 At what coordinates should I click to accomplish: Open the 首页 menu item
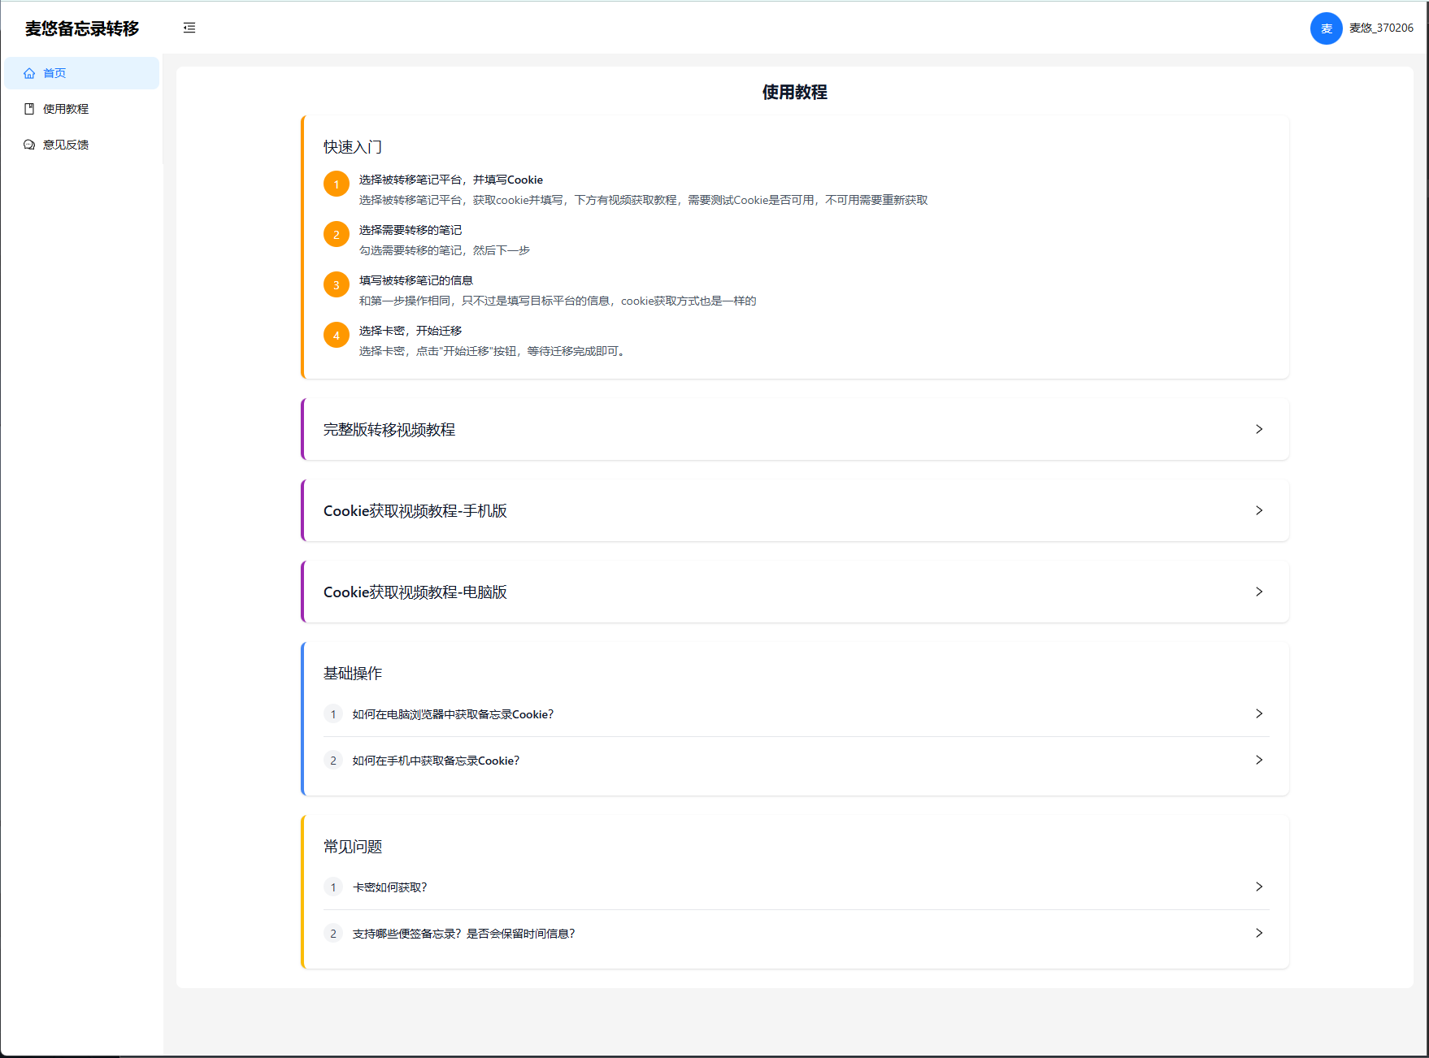click(x=81, y=73)
